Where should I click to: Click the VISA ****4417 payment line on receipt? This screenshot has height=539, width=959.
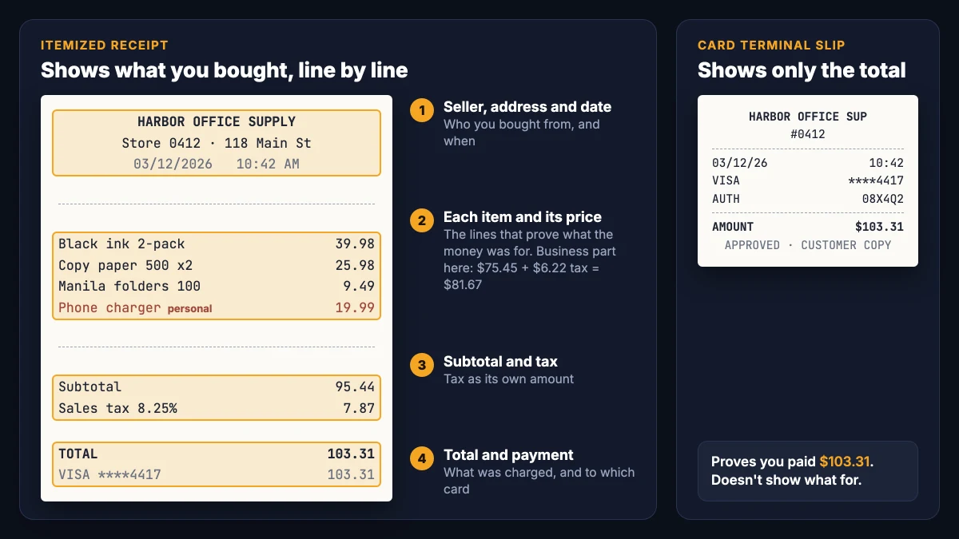tap(217, 474)
